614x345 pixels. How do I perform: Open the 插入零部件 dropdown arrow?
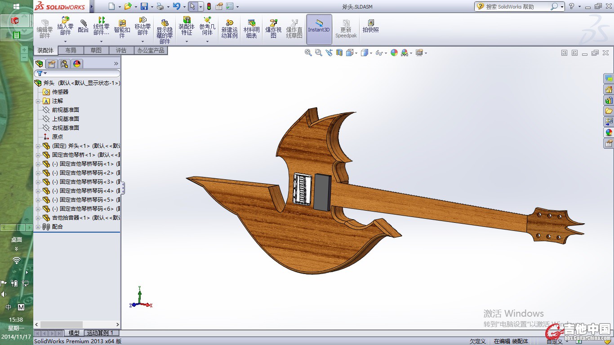[x=66, y=41]
